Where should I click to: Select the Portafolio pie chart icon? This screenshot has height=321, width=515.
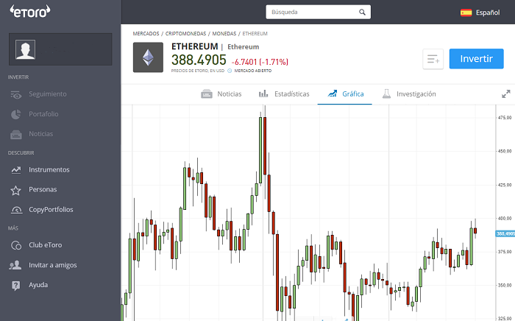click(x=15, y=114)
